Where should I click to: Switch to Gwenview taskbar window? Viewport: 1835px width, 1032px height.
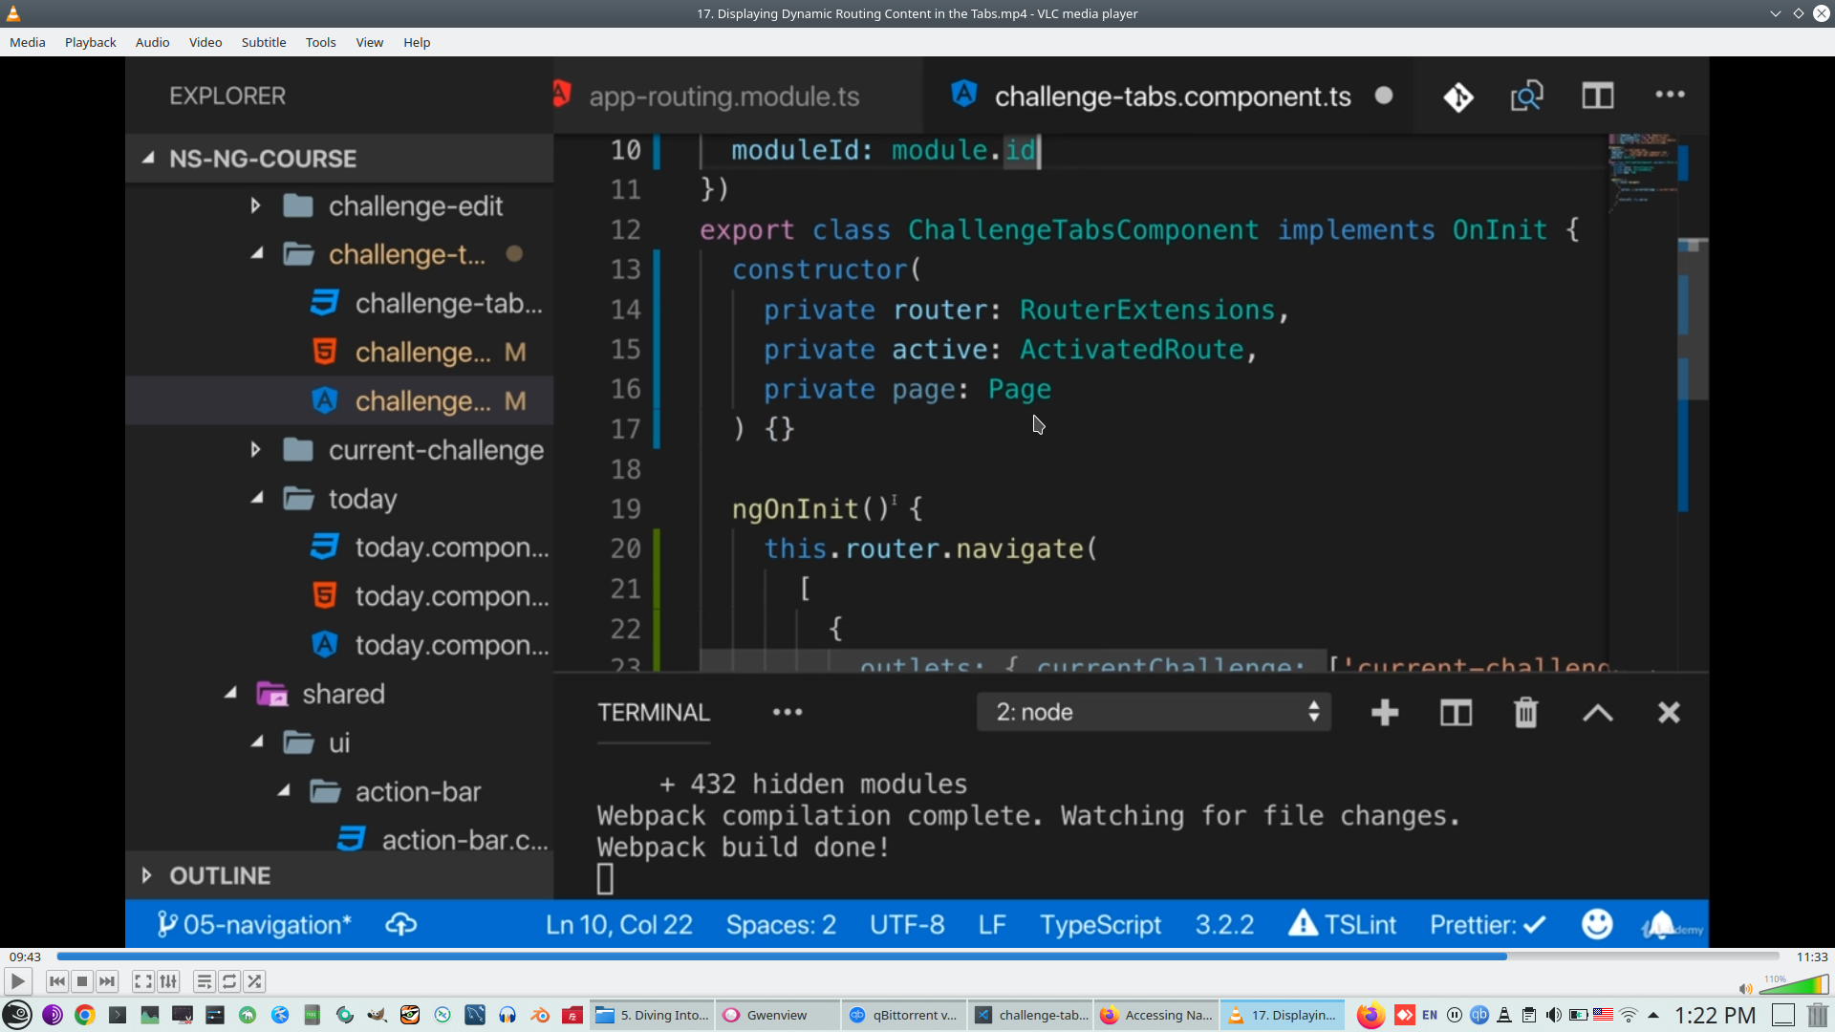click(x=776, y=1015)
